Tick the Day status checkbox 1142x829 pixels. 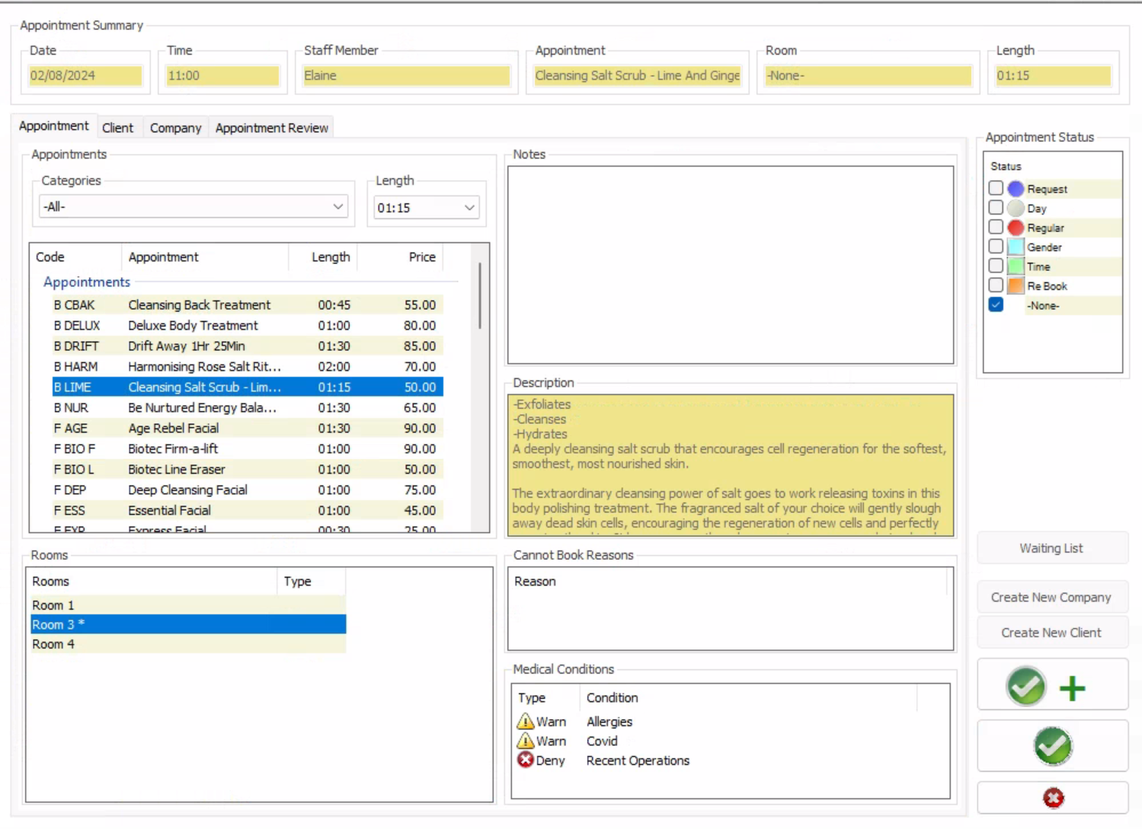[x=996, y=207]
